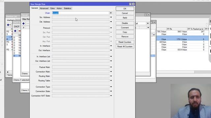
Task: Click Reset All Counters
Action: point(125,47)
